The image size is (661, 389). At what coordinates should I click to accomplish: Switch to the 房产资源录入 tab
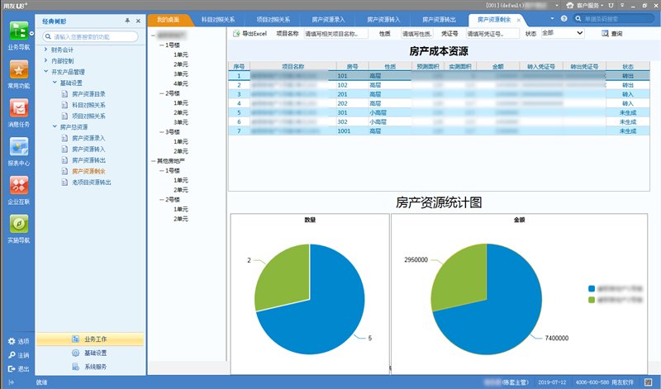click(x=328, y=20)
